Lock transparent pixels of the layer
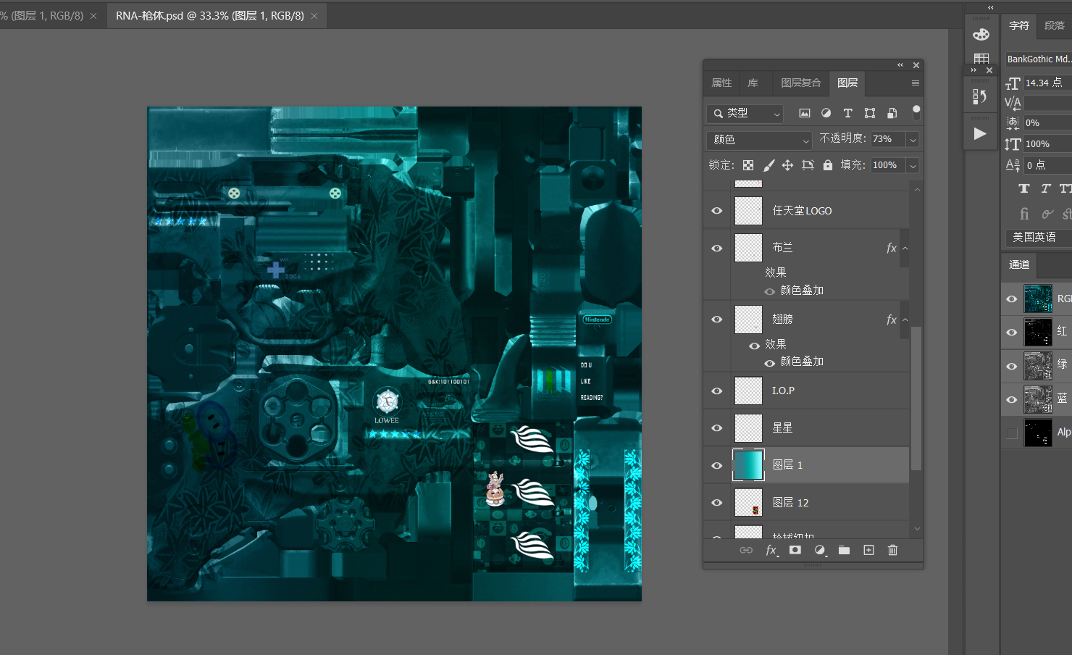Screen dimensions: 1072x655 coord(748,165)
